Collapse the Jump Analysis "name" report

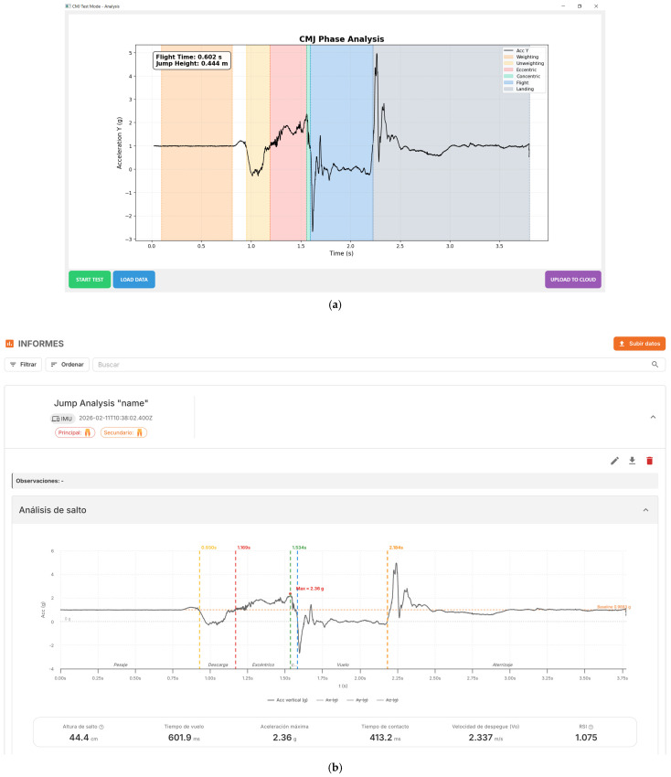pos(653,417)
